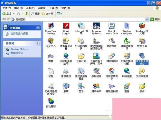Click the forward navigation button
The width and height of the screenshot is (161, 120).
[x=19, y=14]
